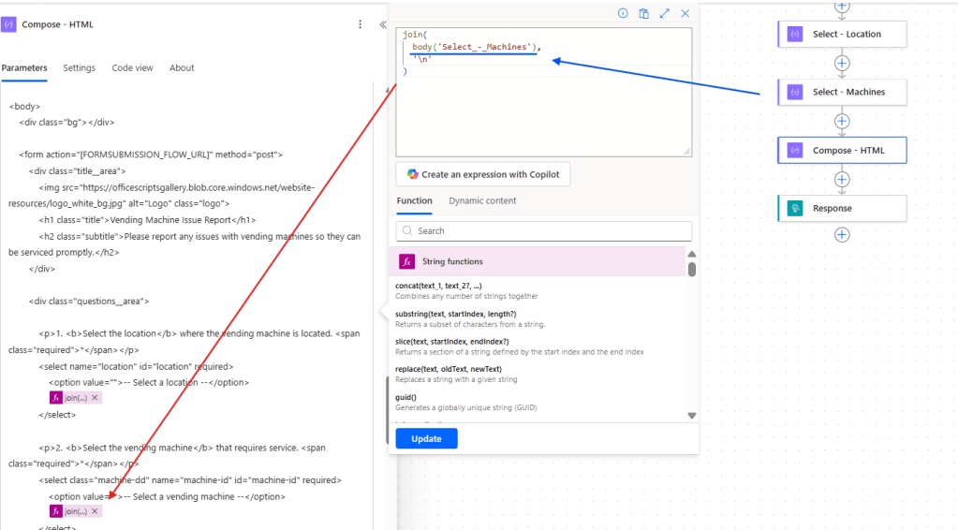This screenshot has height=530, width=958.
Task: Click the Select - Machines node icon
Action: coord(794,92)
